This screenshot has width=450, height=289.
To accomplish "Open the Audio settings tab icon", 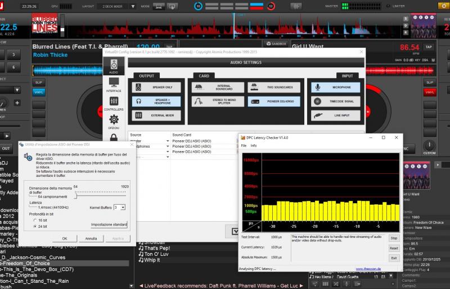I will [x=114, y=66].
